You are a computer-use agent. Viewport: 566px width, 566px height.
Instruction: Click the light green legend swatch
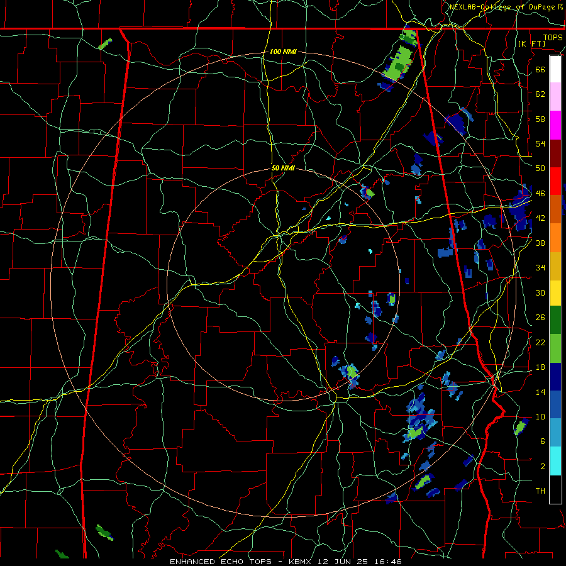point(555,348)
